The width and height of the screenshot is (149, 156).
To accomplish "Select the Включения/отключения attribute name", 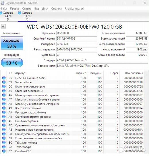I will click(x=30, y=87).
